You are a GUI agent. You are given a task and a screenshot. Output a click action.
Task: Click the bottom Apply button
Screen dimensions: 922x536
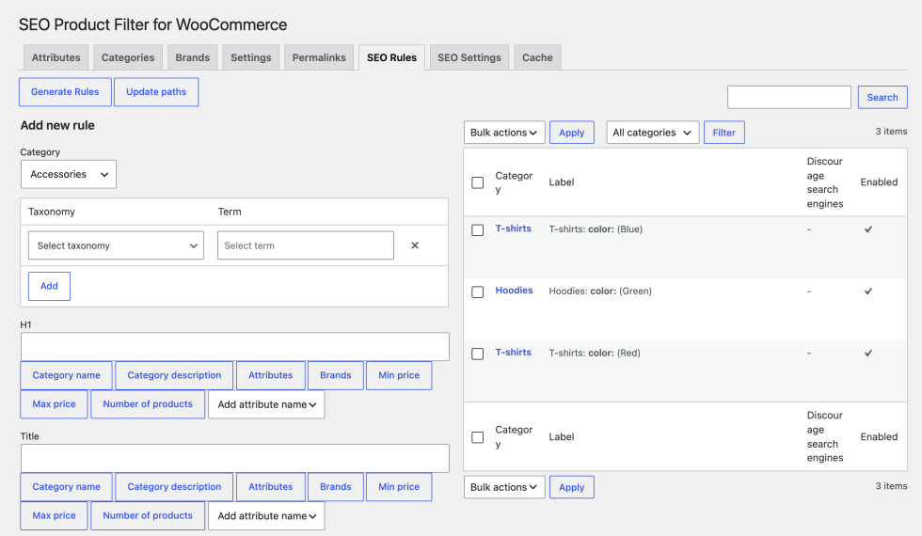[572, 487]
